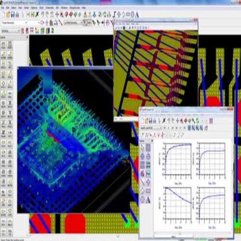Select the Insert Circle tool in main toolbar
Screen dimensions: 241x241
(x=133, y=14)
